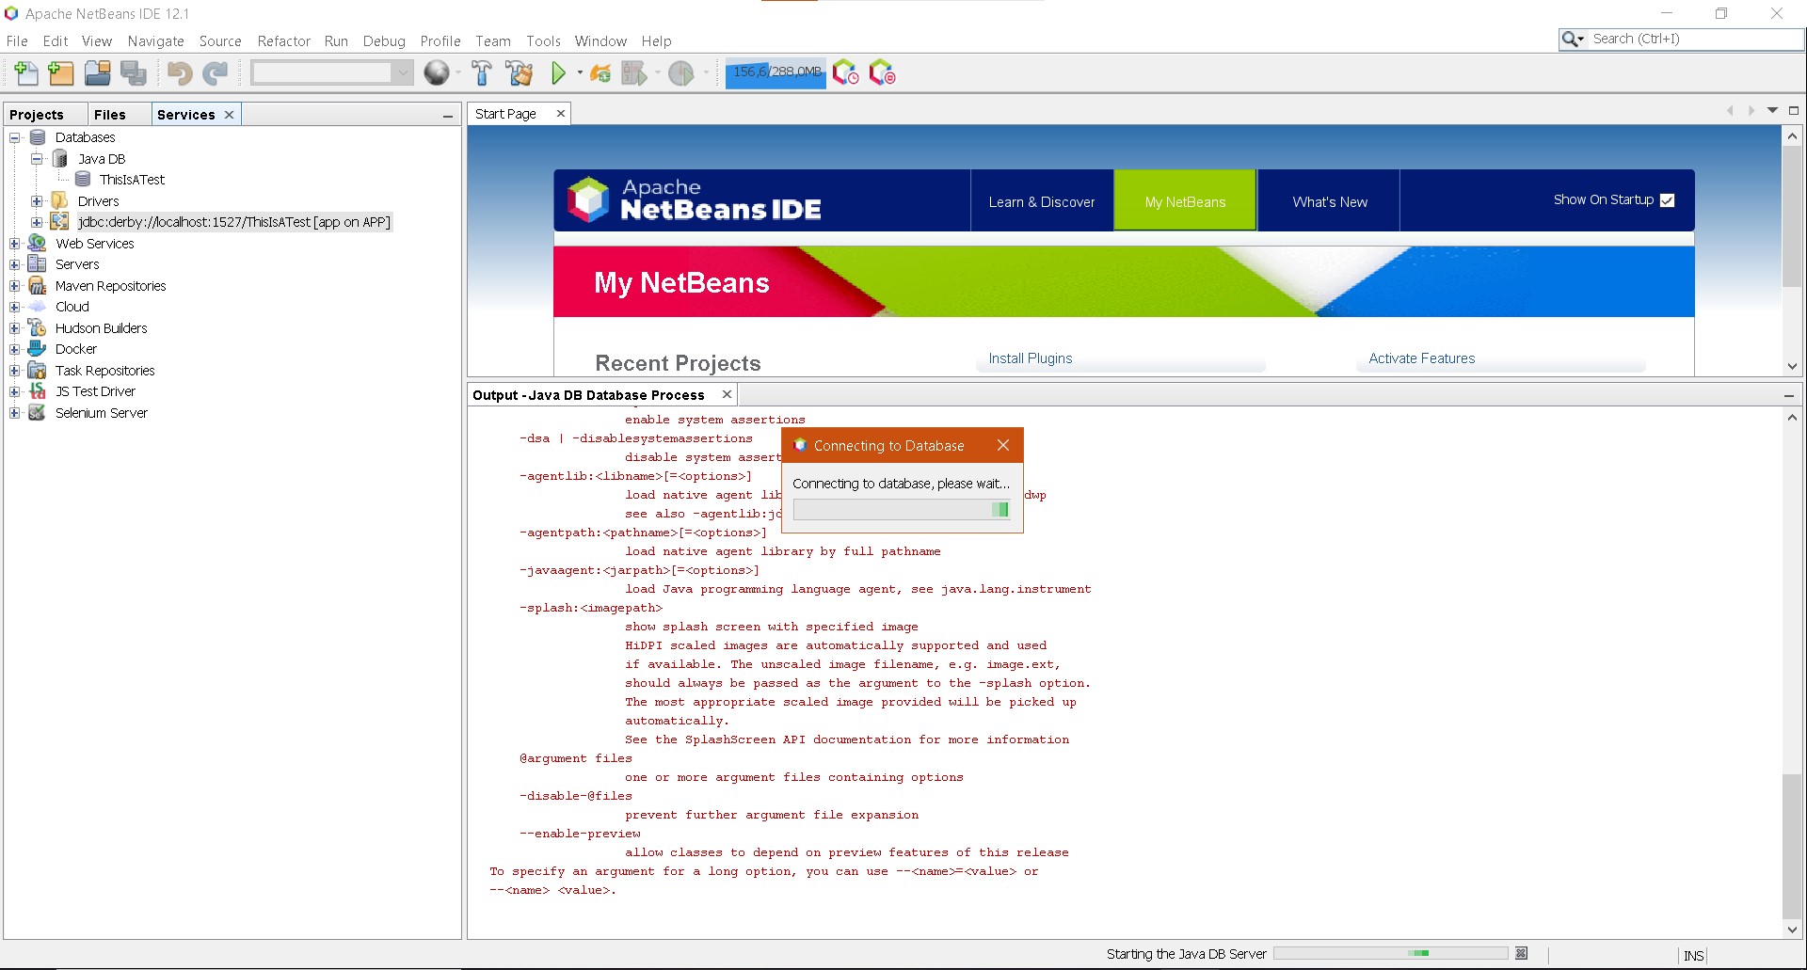Close the Connecting to Database dialog
The image size is (1807, 970).
[1003, 445]
